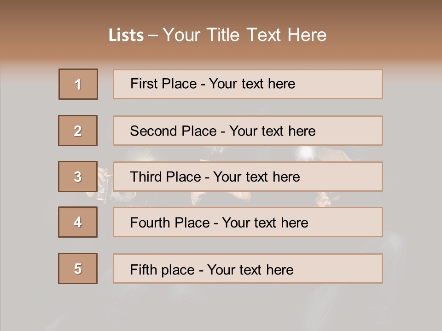Image resolution: width=442 pixels, height=331 pixels.
Task: Click 'Your Title Text Here' in the heading
Action: coord(244,35)
